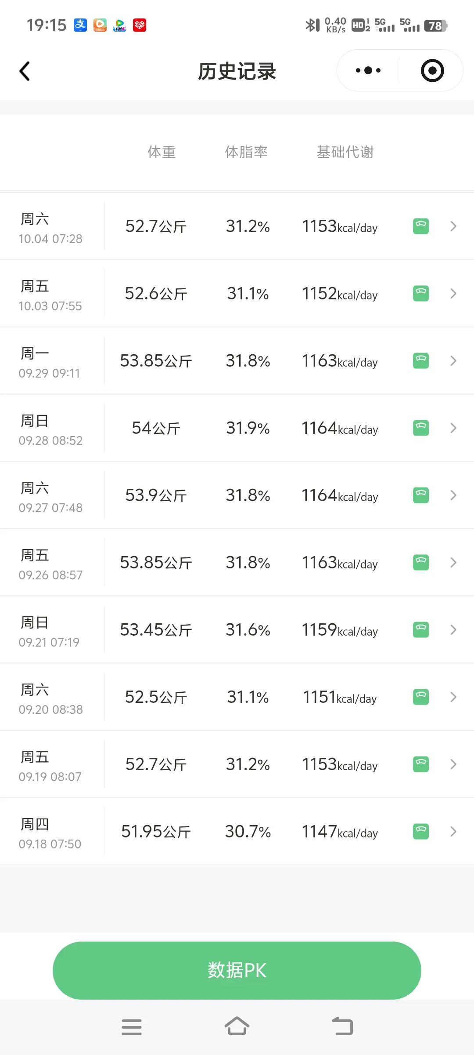
Task: Select the 体重 column header
Action: pyautogui.click(x=162, y=152)
